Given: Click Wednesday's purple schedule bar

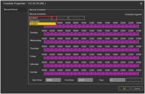Looking at the screenshot, I should click(x=91, y=42).
